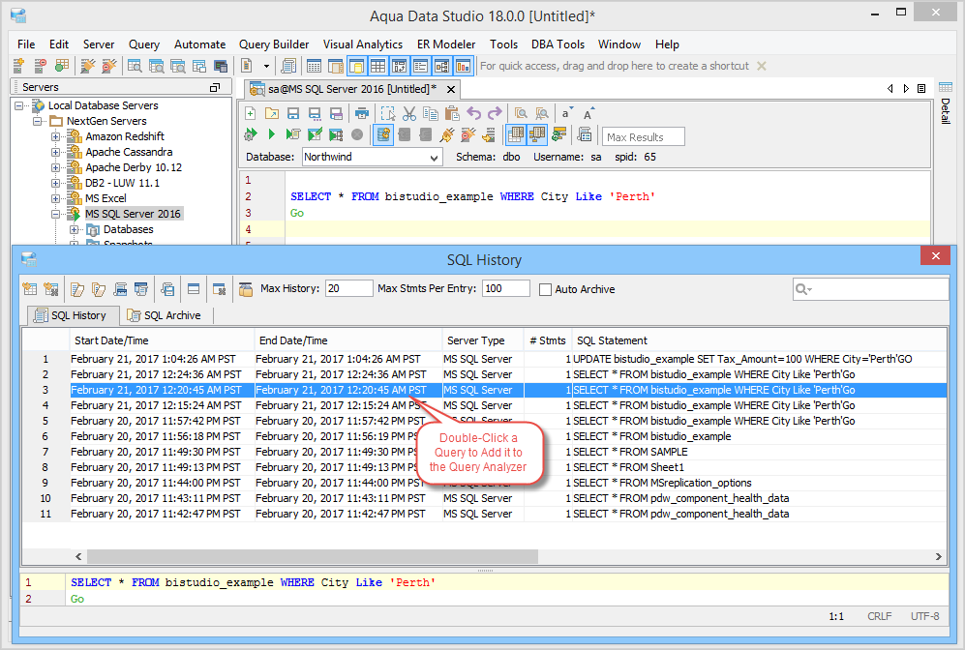Click the Server Type column header
965x650 pixels.
[483, 340]
